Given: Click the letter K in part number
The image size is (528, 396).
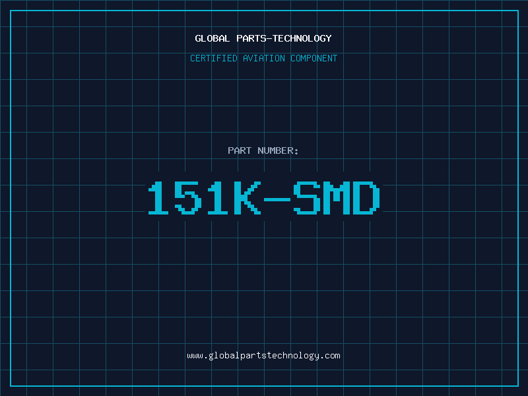Looking at the screenshot, I should tap(247, 198).
